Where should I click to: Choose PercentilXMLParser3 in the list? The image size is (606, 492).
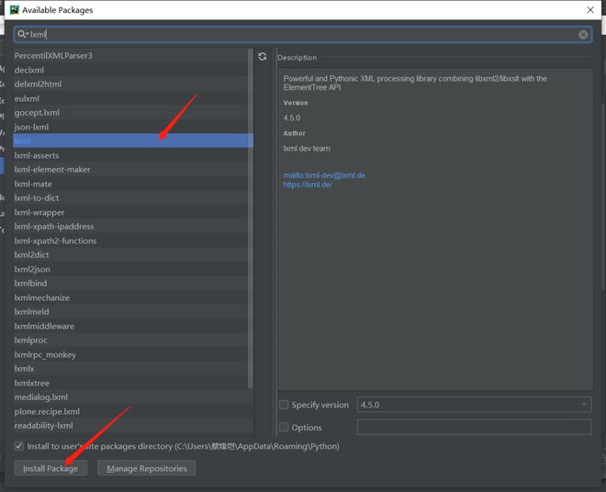53,56
